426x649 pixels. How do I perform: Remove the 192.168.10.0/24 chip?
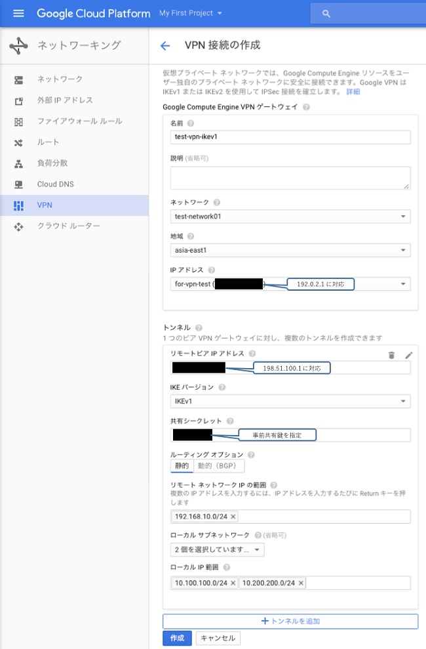pyautogui.click(x=233, y=516)
